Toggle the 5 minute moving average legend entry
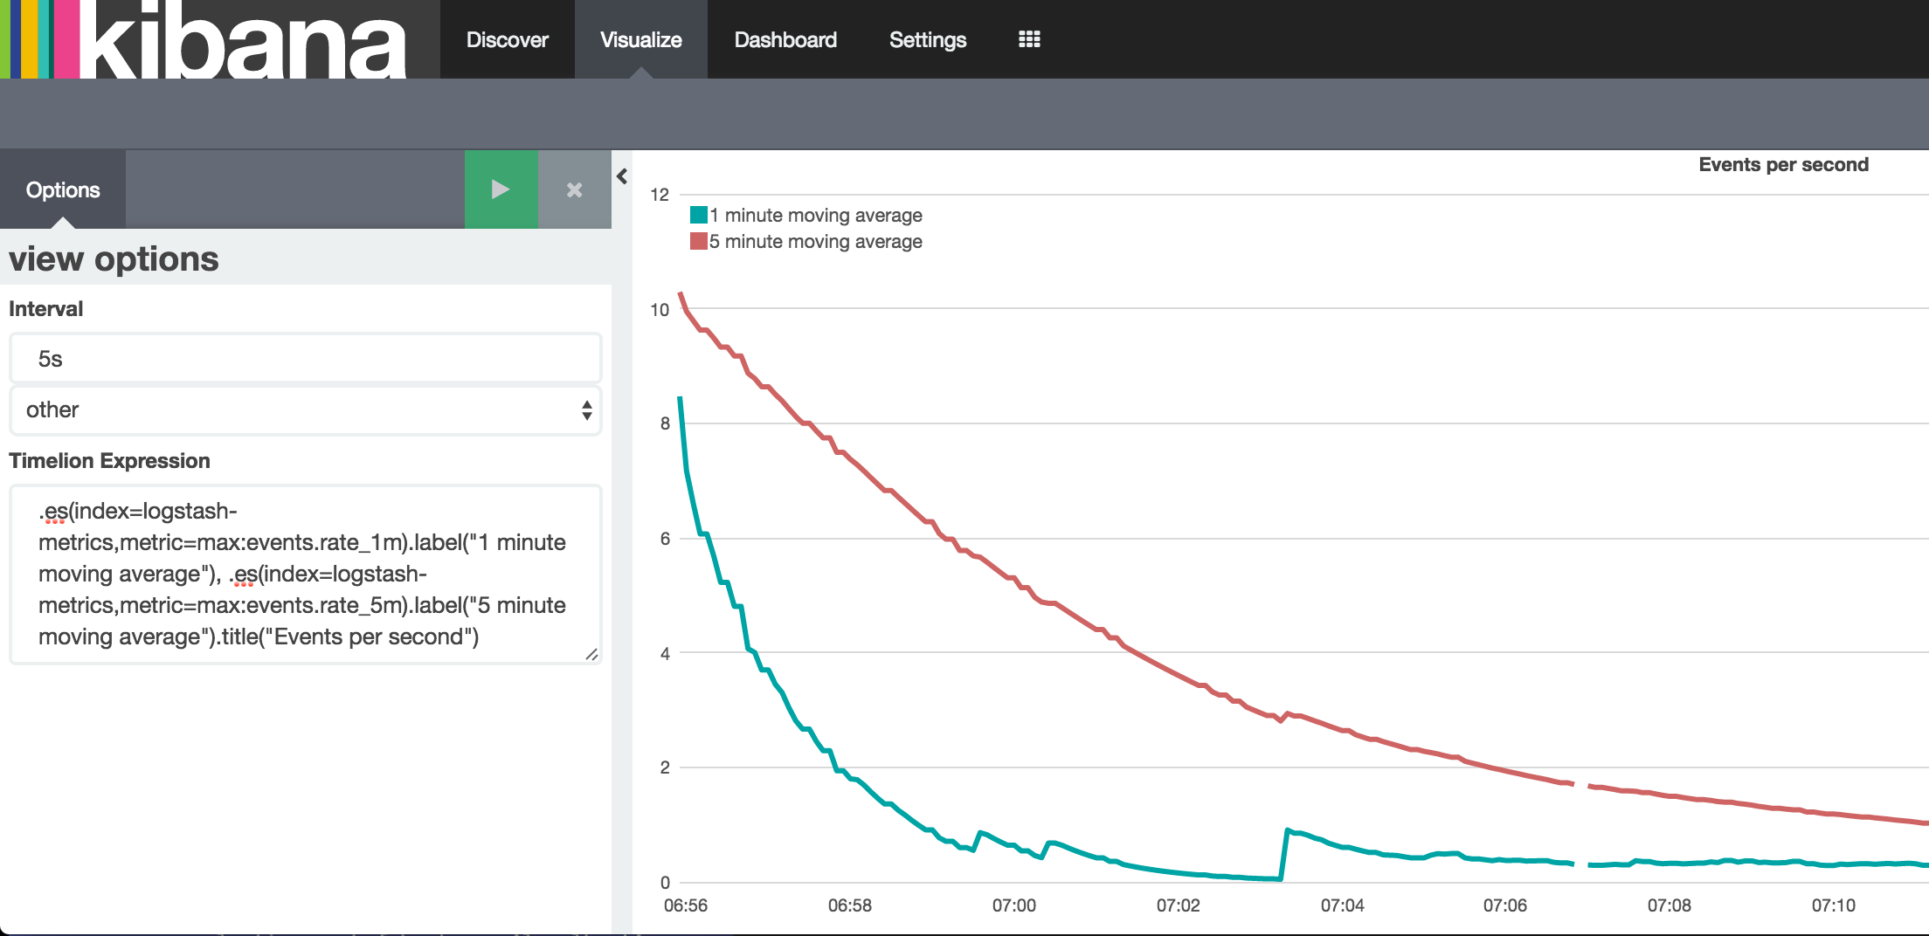 tap(815, 241)
